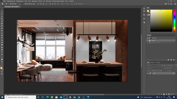Click the vertical hue slider
Viewport: 177px width, 99px height.
[x=175, y=21]
